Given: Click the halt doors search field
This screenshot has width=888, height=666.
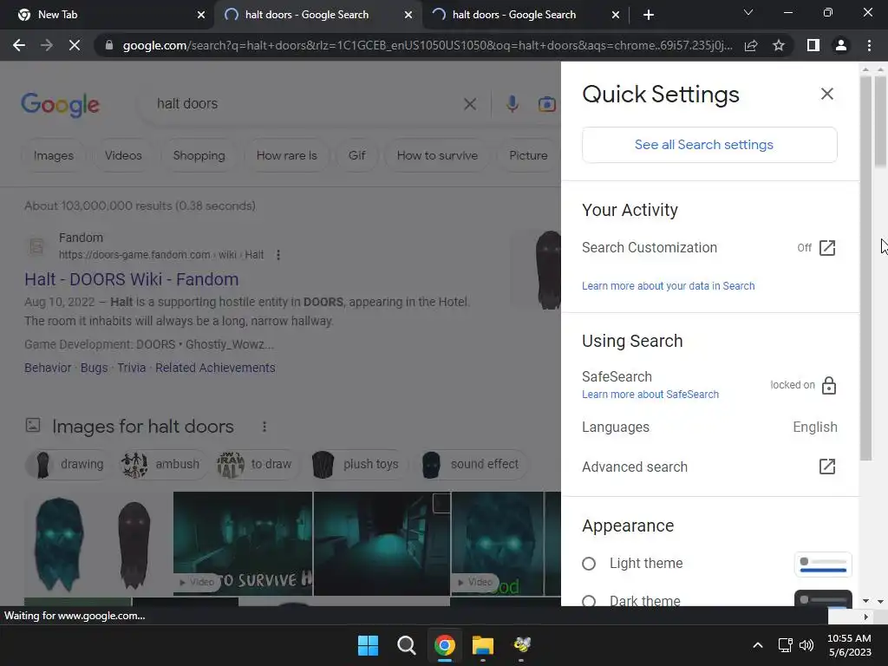Looking at the screenshot, I should (x=306, y=104).
